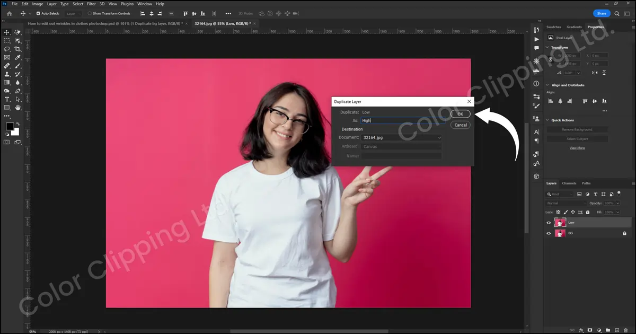Open the Kind filter dropdown

click(560, 194)
